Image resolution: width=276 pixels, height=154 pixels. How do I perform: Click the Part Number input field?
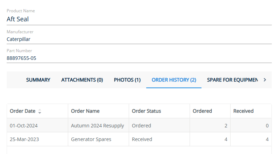[x=139, y=58]
